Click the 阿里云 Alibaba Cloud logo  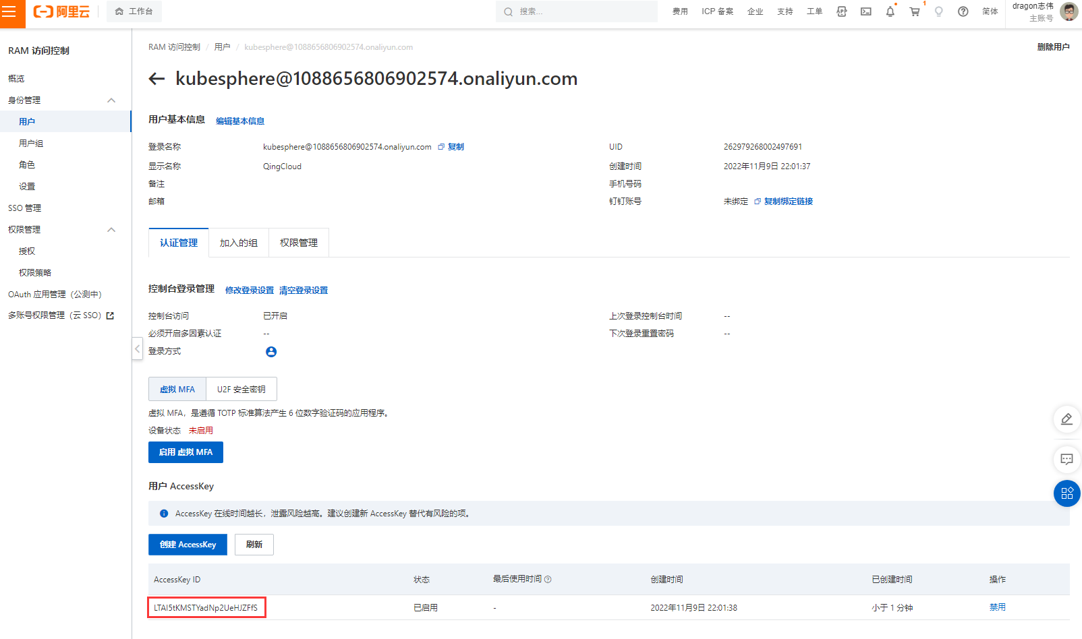[x=61, y=11]
